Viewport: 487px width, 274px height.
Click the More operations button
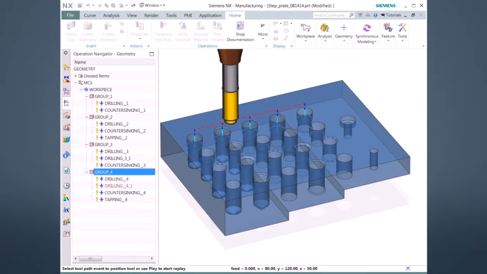[263, 31]
